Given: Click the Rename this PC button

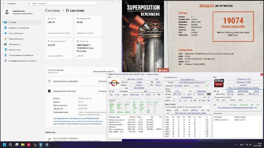Looking at the screenshot, I should click(x=104, y=71).
